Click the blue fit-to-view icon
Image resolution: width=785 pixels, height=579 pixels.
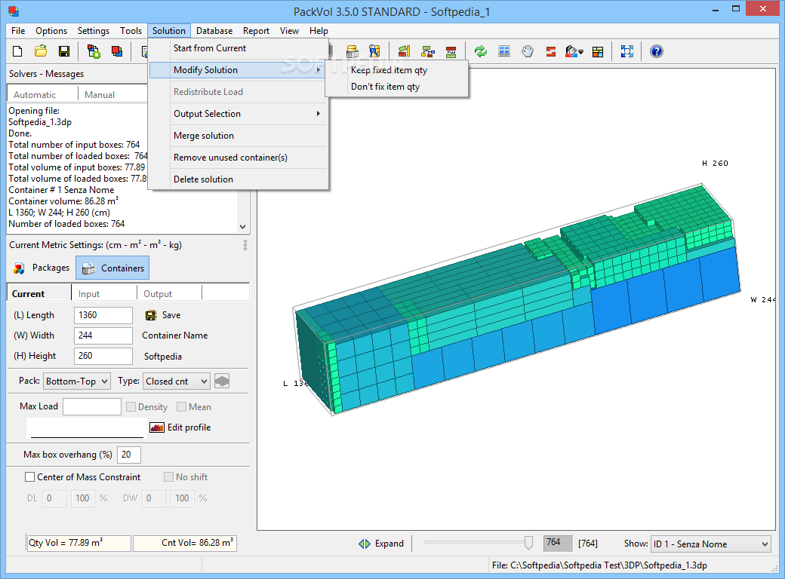[626, 51]
